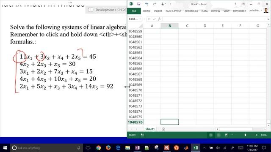Select column G header
271x152 pixels.
tap(258, 26)
